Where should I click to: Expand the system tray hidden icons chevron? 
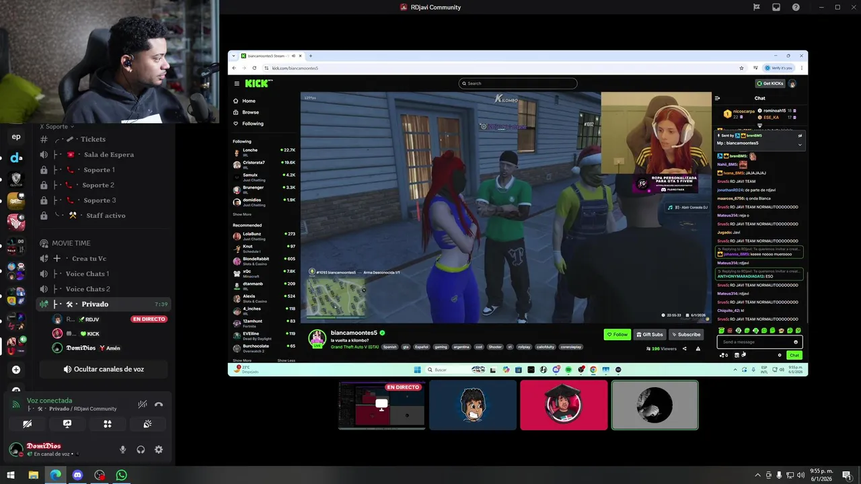(757, 475)
